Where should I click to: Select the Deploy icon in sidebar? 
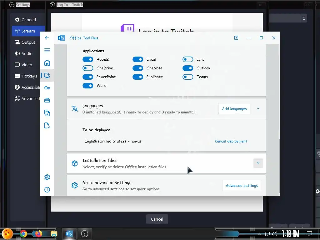[47, 75]
